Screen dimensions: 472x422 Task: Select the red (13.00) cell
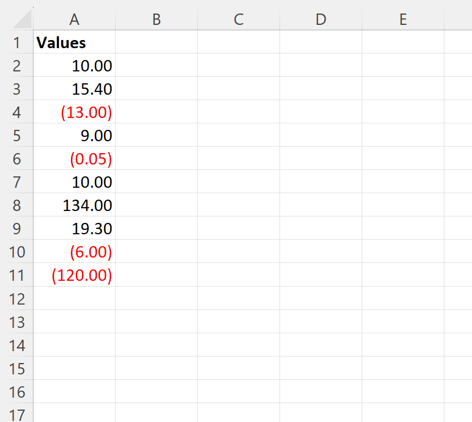pyautogui.click(x=75, y=111)
